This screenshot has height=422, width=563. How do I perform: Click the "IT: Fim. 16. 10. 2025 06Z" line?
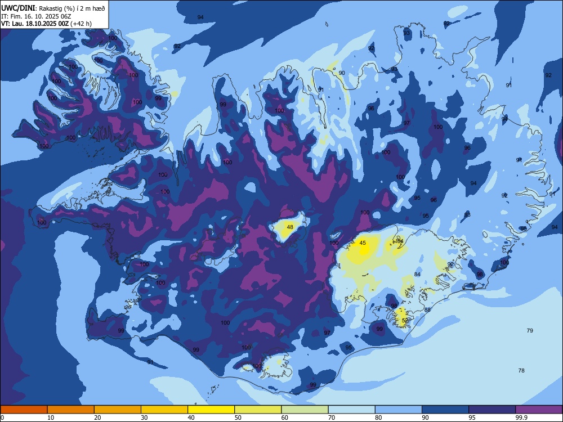[x=36, y=16]
